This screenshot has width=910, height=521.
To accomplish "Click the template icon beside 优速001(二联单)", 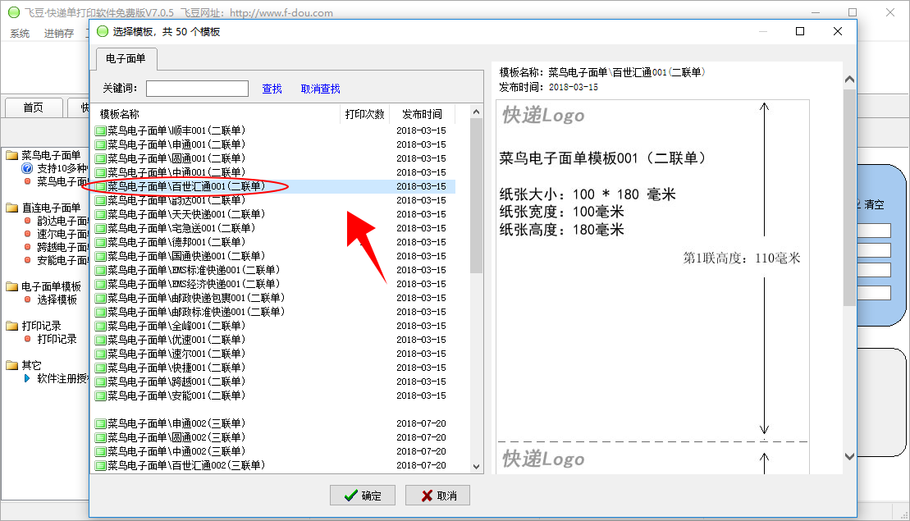I will 100,340.
